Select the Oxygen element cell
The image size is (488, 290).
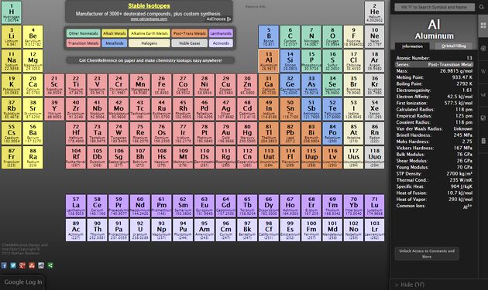click(332, 36)
